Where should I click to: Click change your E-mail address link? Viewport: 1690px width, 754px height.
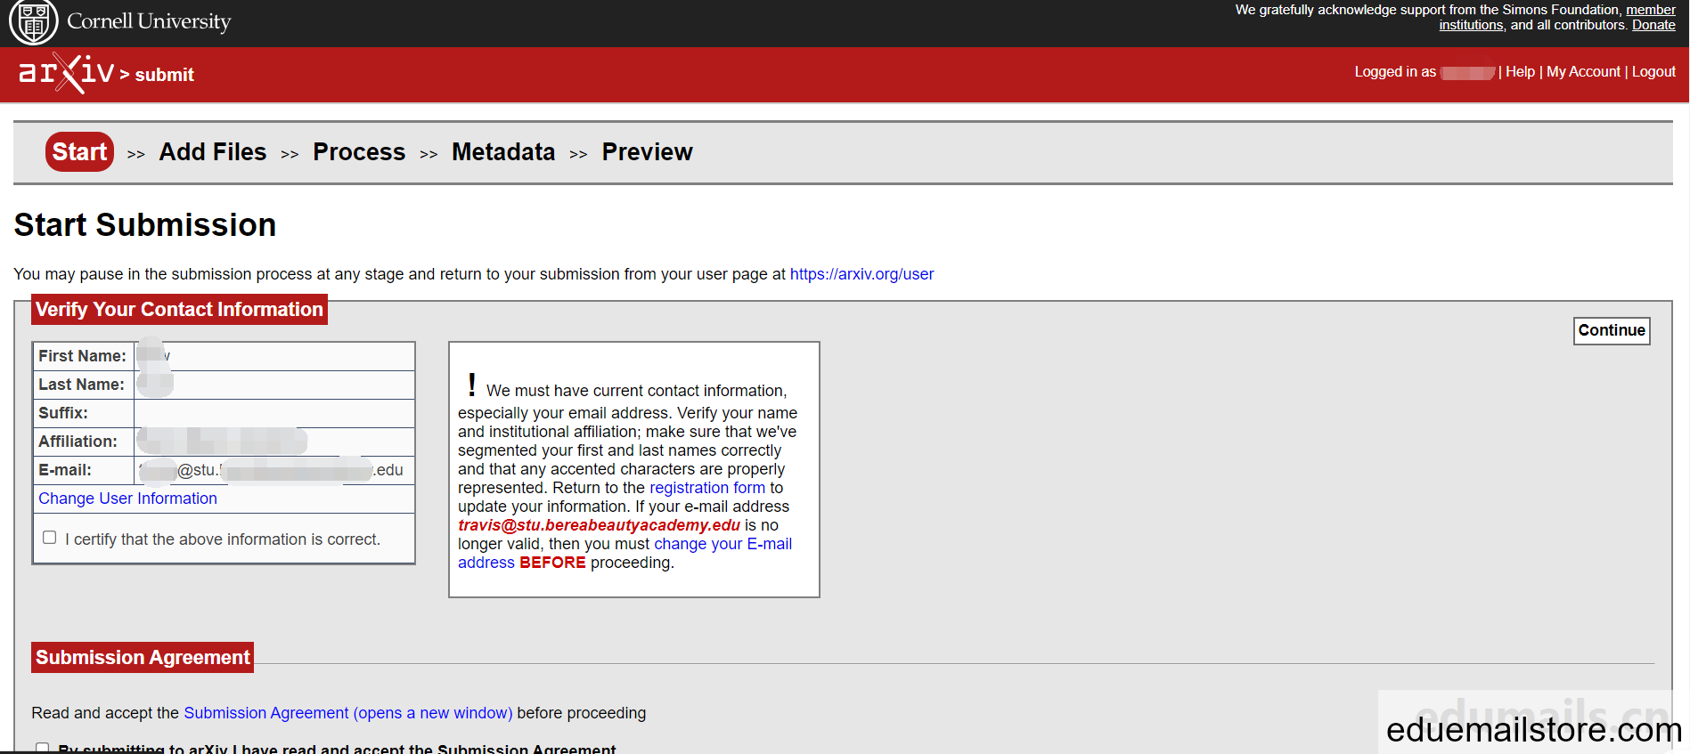click(625, 553)
